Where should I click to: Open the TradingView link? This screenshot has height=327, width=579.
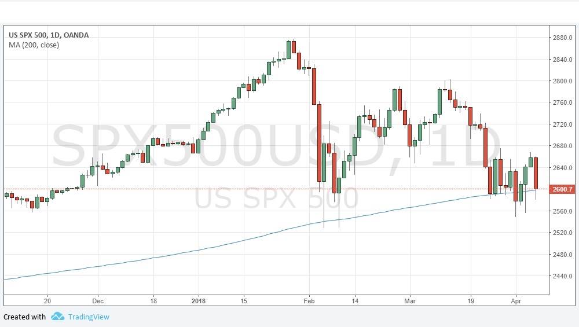(x=89, y=317)
